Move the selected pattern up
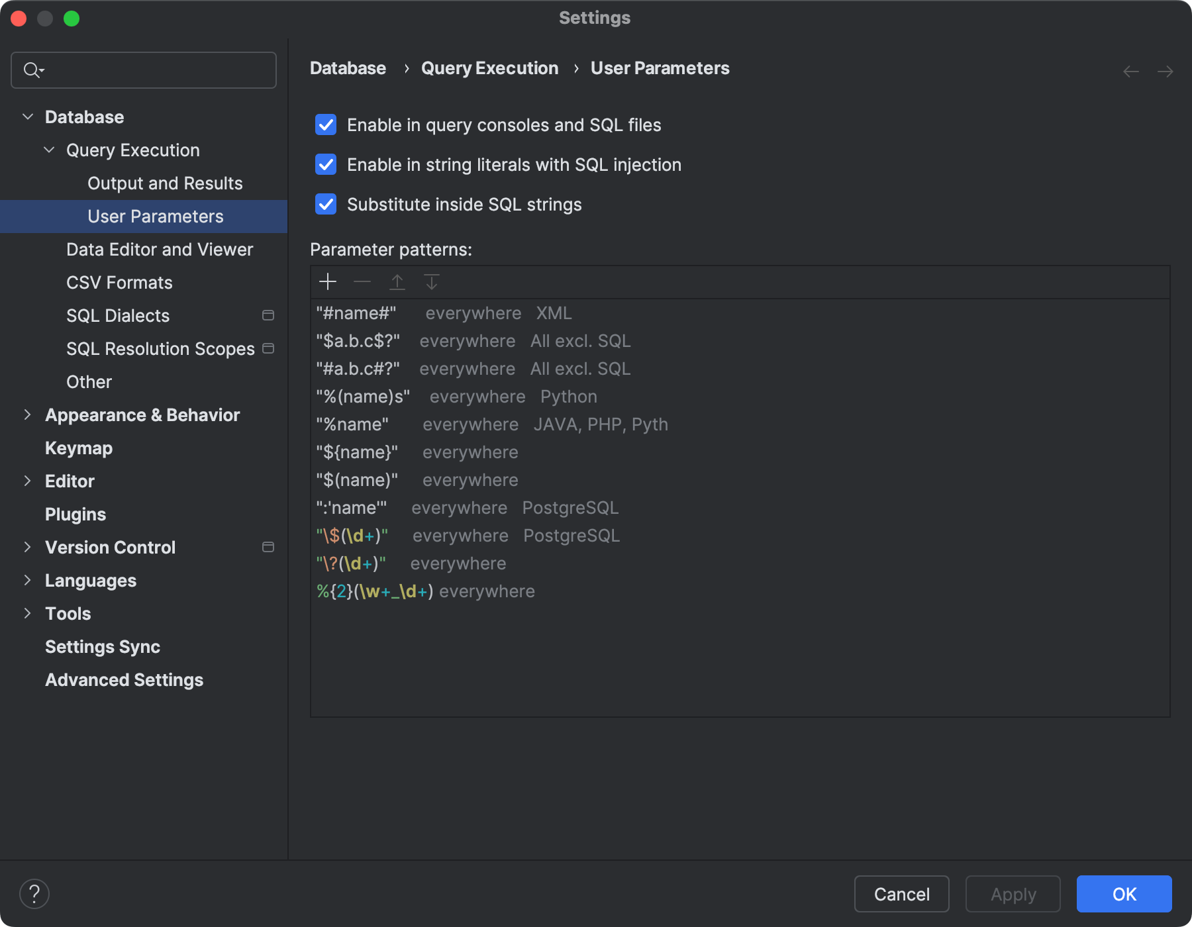The height and width of the screenshot is (927, 1192). tap(397, 281)
